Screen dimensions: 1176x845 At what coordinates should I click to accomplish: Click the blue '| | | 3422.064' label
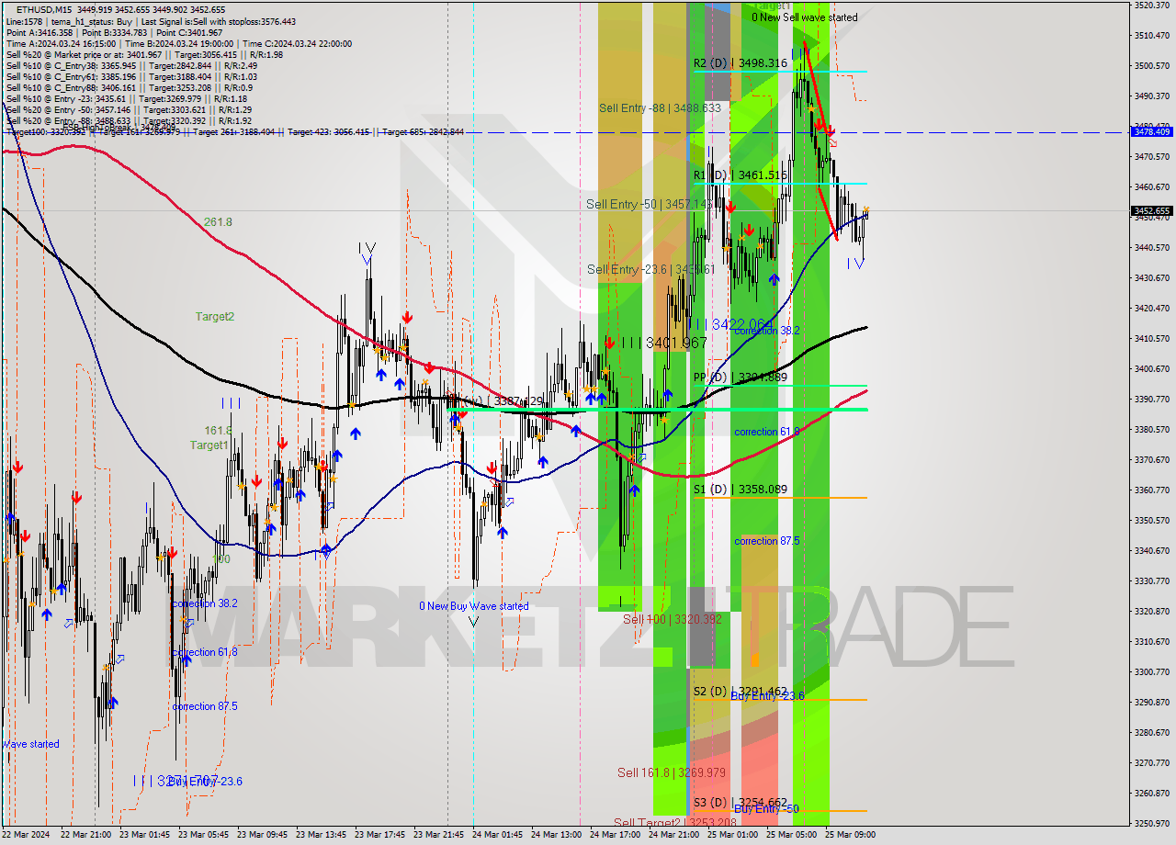[730, 324]
